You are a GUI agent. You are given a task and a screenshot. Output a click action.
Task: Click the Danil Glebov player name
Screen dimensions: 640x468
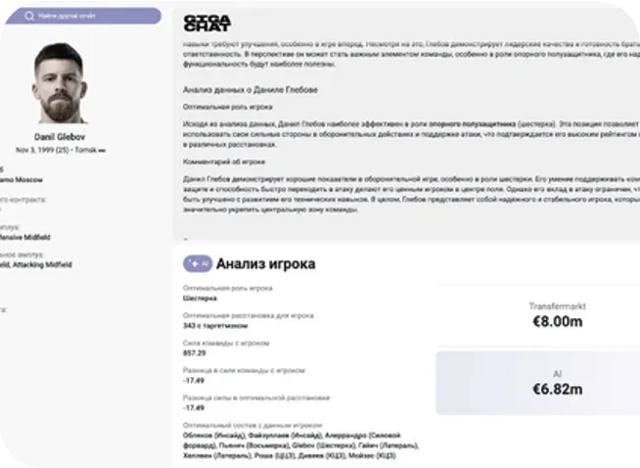coord(60,137)
